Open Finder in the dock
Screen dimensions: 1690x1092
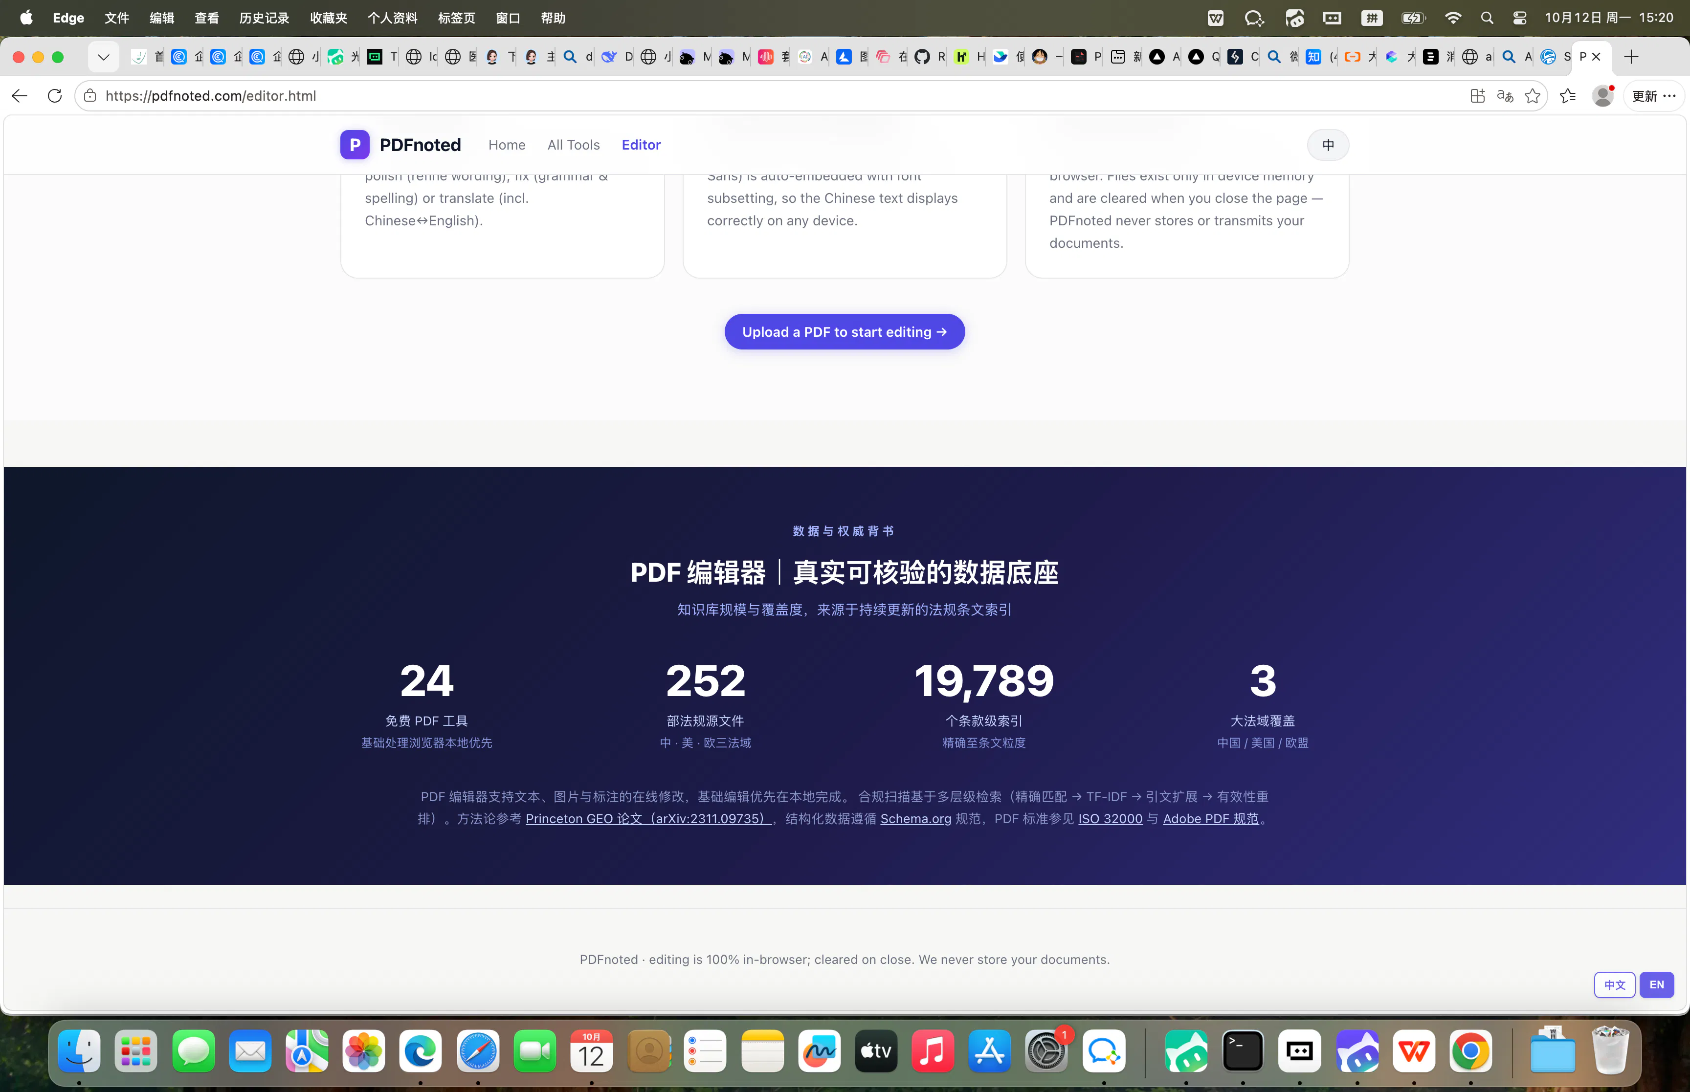79,1051
